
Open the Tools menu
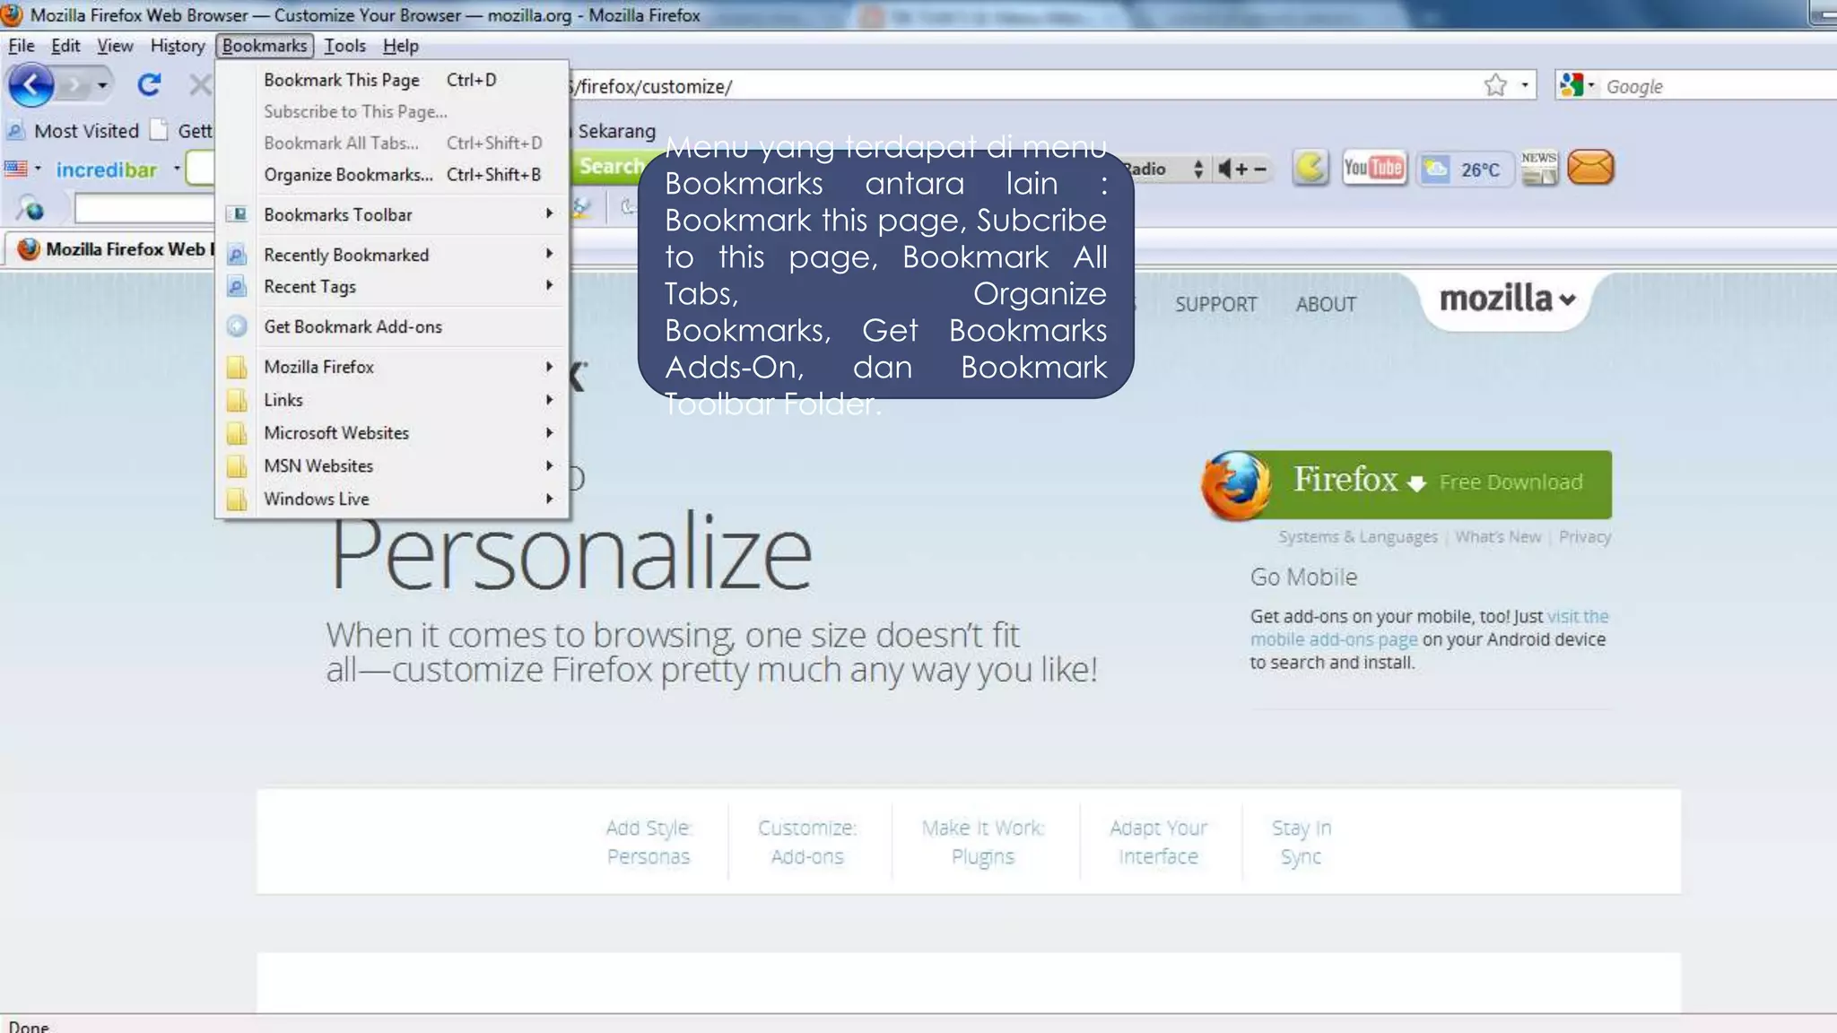344,46
